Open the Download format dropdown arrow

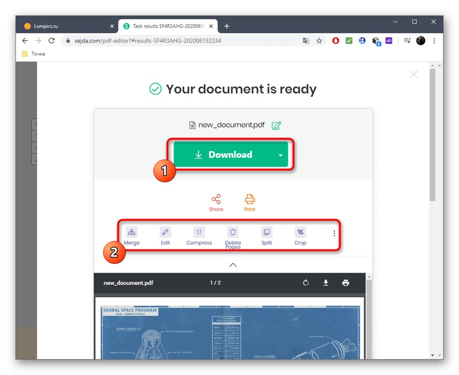click(x=280, y=154)
